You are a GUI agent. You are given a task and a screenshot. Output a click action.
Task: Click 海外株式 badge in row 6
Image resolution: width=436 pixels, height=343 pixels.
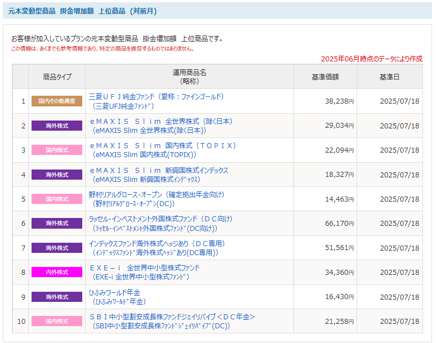point(57,224)
